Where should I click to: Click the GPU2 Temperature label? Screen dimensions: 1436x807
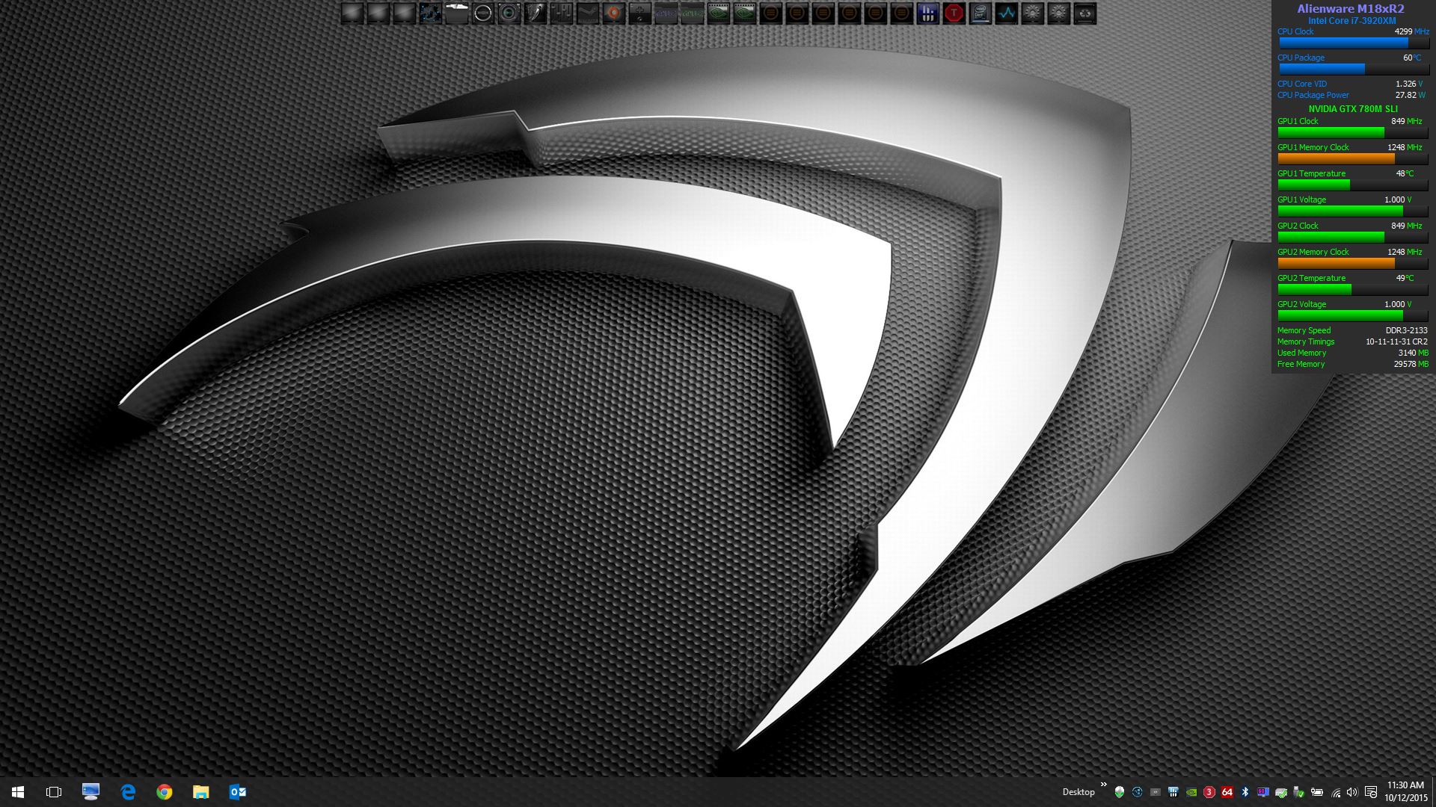coord(1311,278)
